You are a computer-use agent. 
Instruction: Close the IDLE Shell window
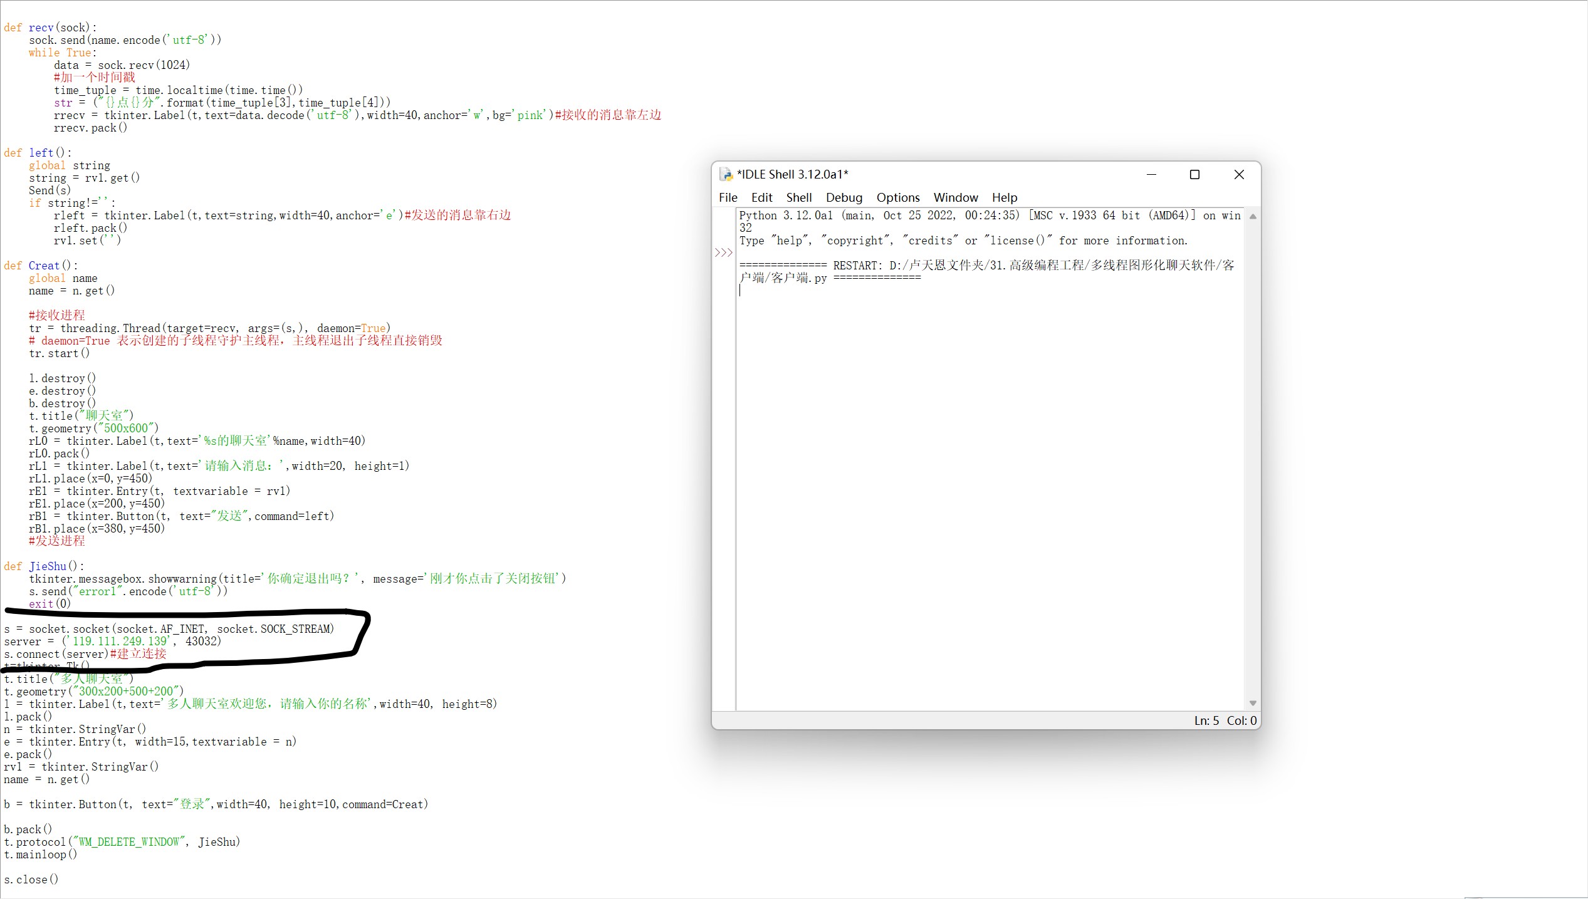(x=1239, y=174)
